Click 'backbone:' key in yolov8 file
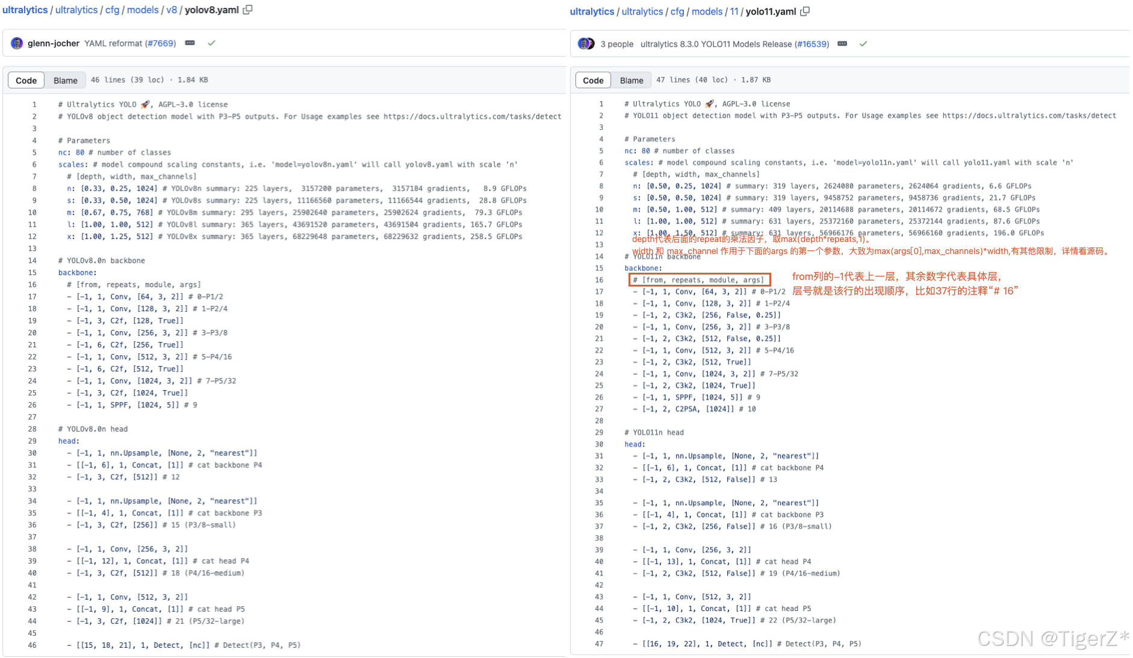The image size is (1133, 658). [x=78, y=273]
